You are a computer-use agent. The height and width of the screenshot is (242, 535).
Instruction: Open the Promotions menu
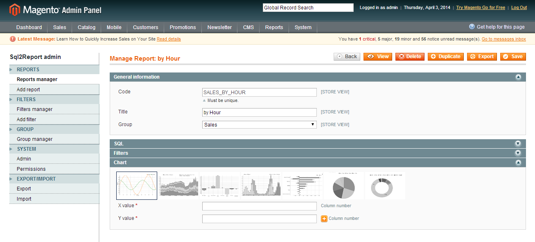[183, 27]
